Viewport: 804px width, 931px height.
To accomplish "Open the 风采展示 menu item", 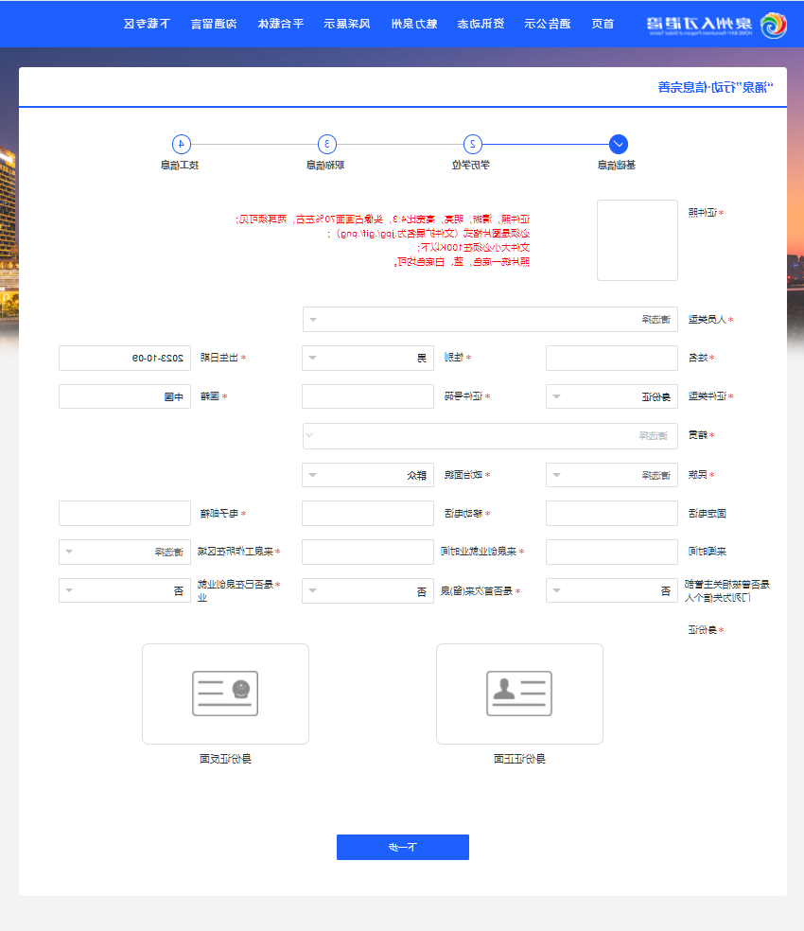I will 347,24.
